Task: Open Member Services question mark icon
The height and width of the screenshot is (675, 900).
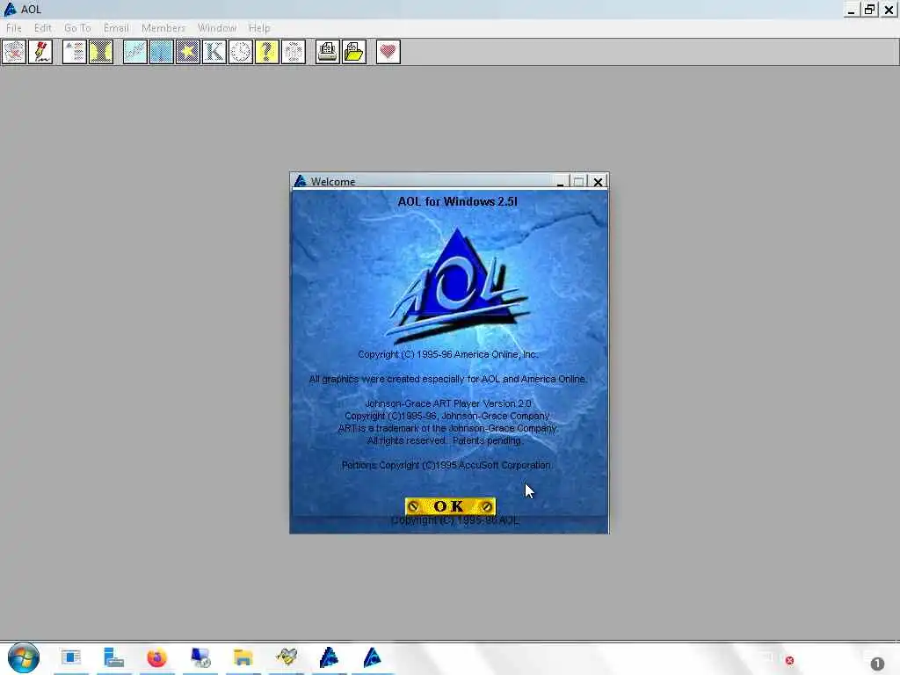Action: pyautogui.click(x=267, y=52)
